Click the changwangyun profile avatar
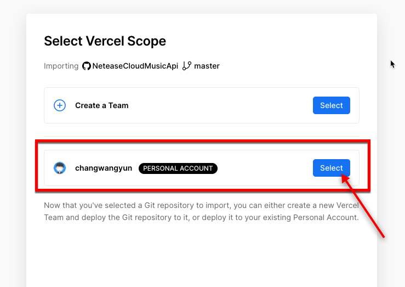The height and width of the screenshot is (287, 405). pyautogui.click(x=60, y=168)
